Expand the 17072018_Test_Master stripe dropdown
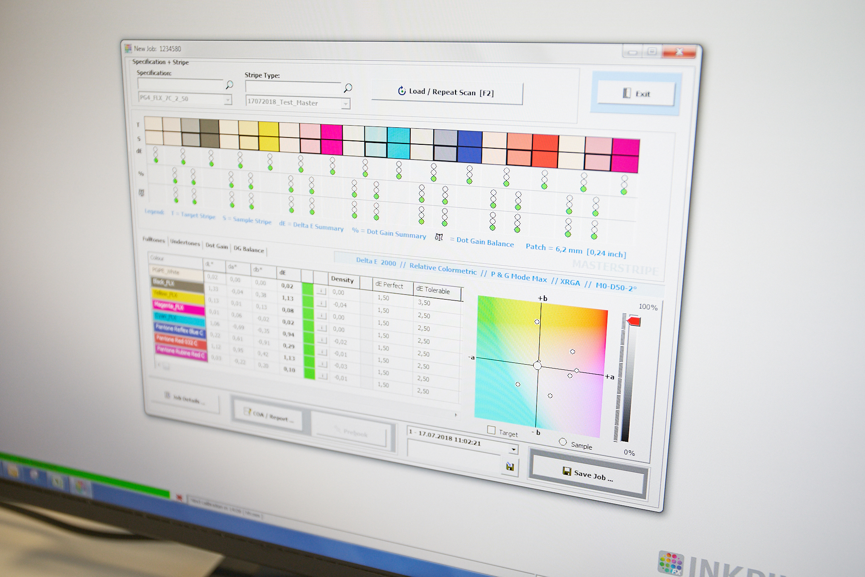This screenshot has height=577, width=865. [x=345, y=104]
